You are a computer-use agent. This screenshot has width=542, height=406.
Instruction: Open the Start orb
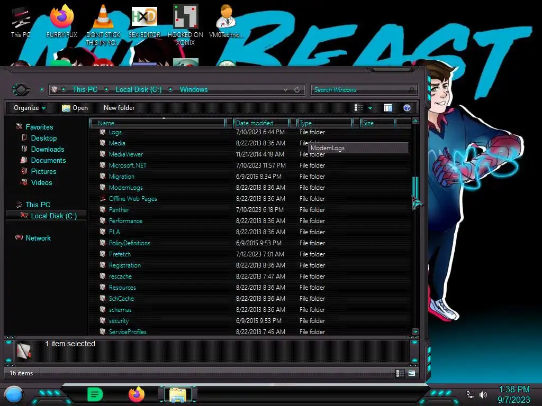point(14,394)
